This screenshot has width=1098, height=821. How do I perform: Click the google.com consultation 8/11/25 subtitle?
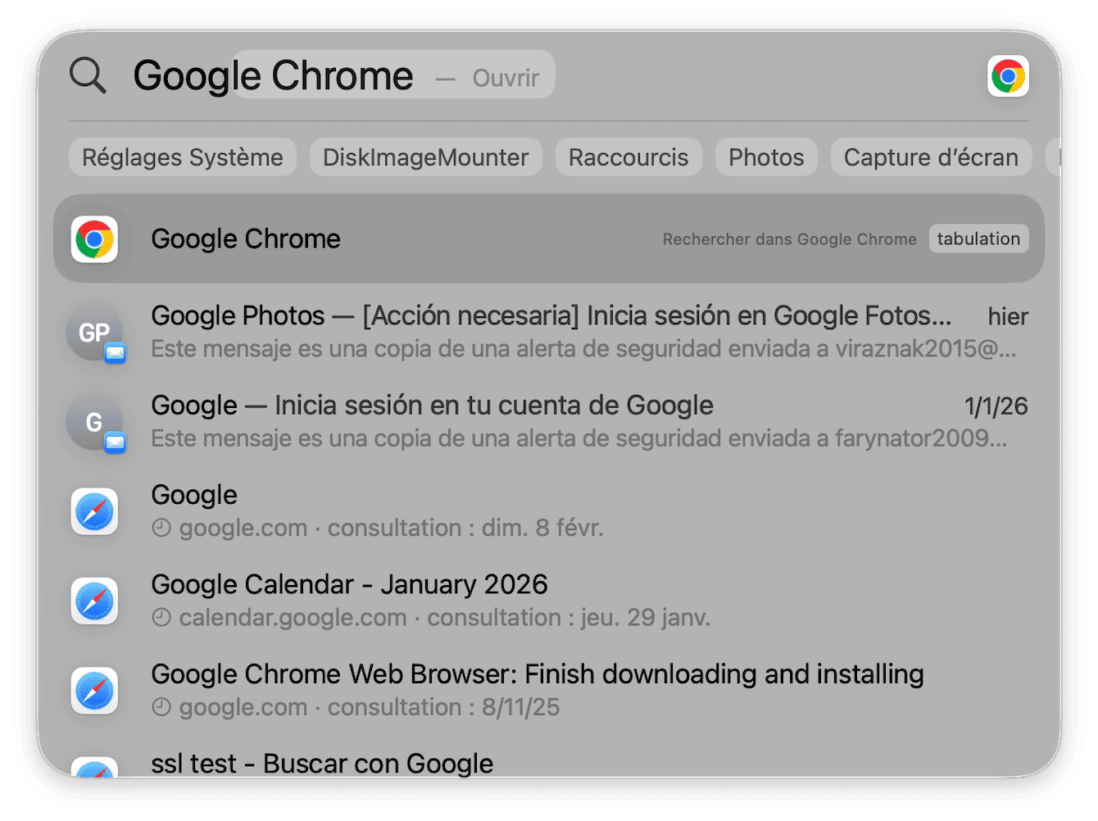(x=370, y=707)
